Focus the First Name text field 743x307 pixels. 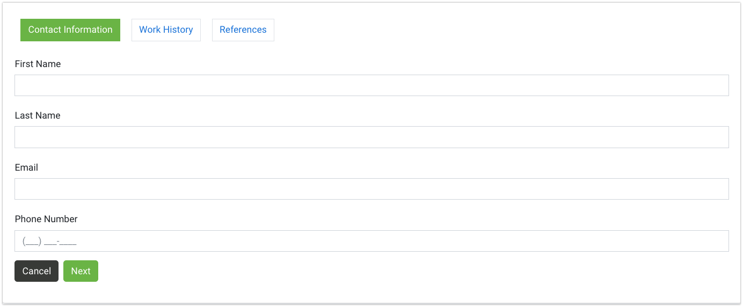click(371, 85)
